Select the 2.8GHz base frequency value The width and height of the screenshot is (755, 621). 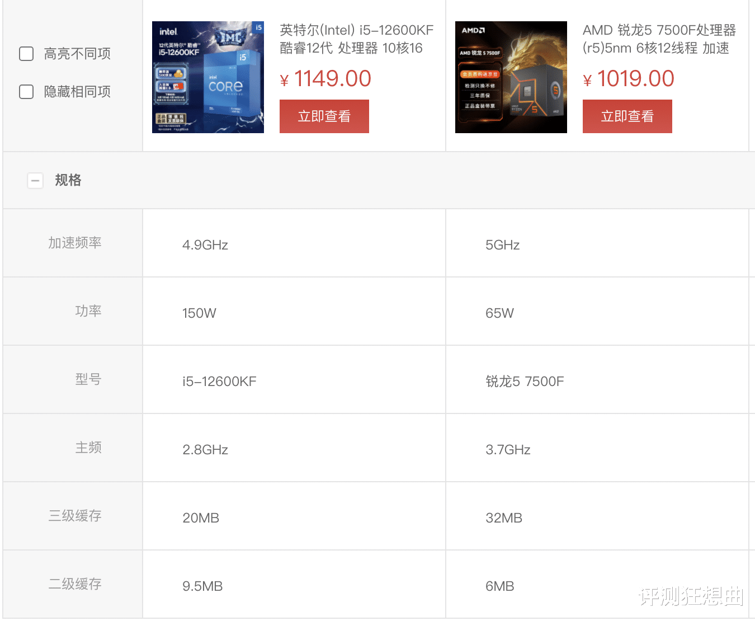[205, 450]
